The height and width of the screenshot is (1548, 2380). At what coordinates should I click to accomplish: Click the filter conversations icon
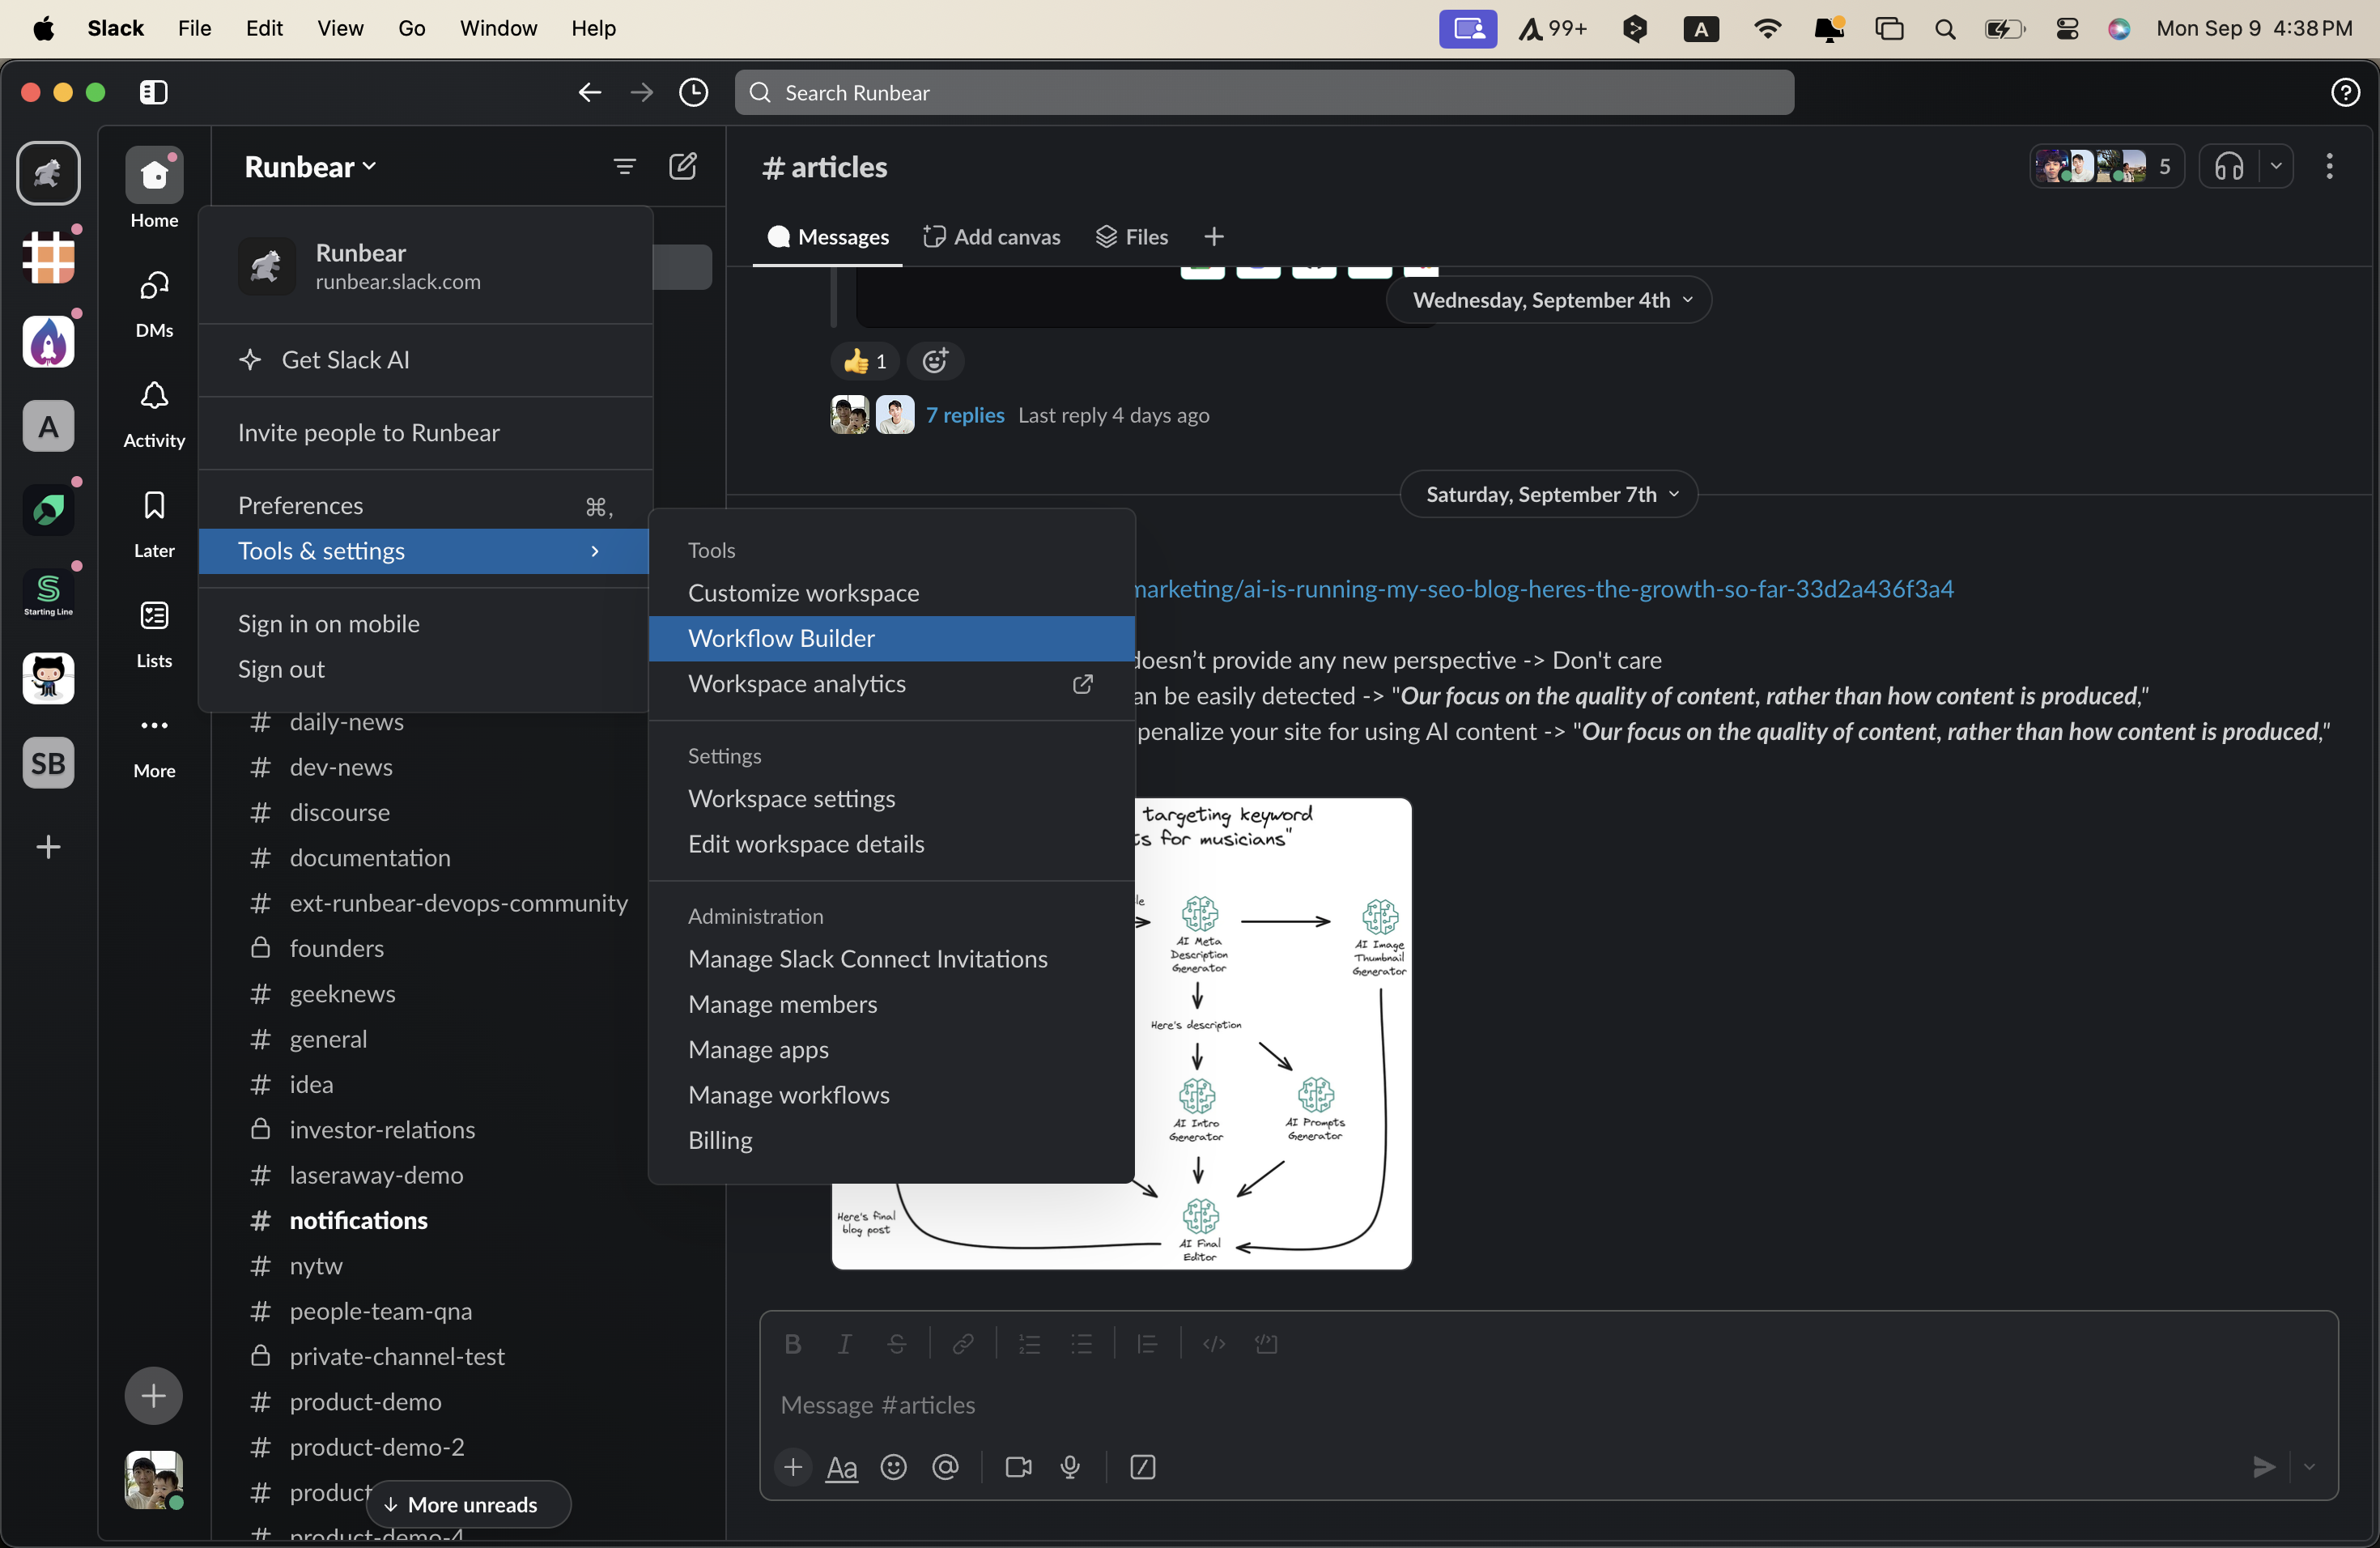click(x=624, y=166)
